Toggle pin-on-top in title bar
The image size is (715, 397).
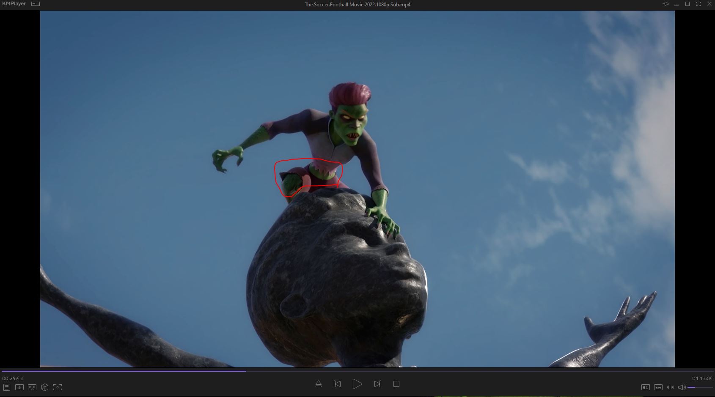(x=665, y=4)
